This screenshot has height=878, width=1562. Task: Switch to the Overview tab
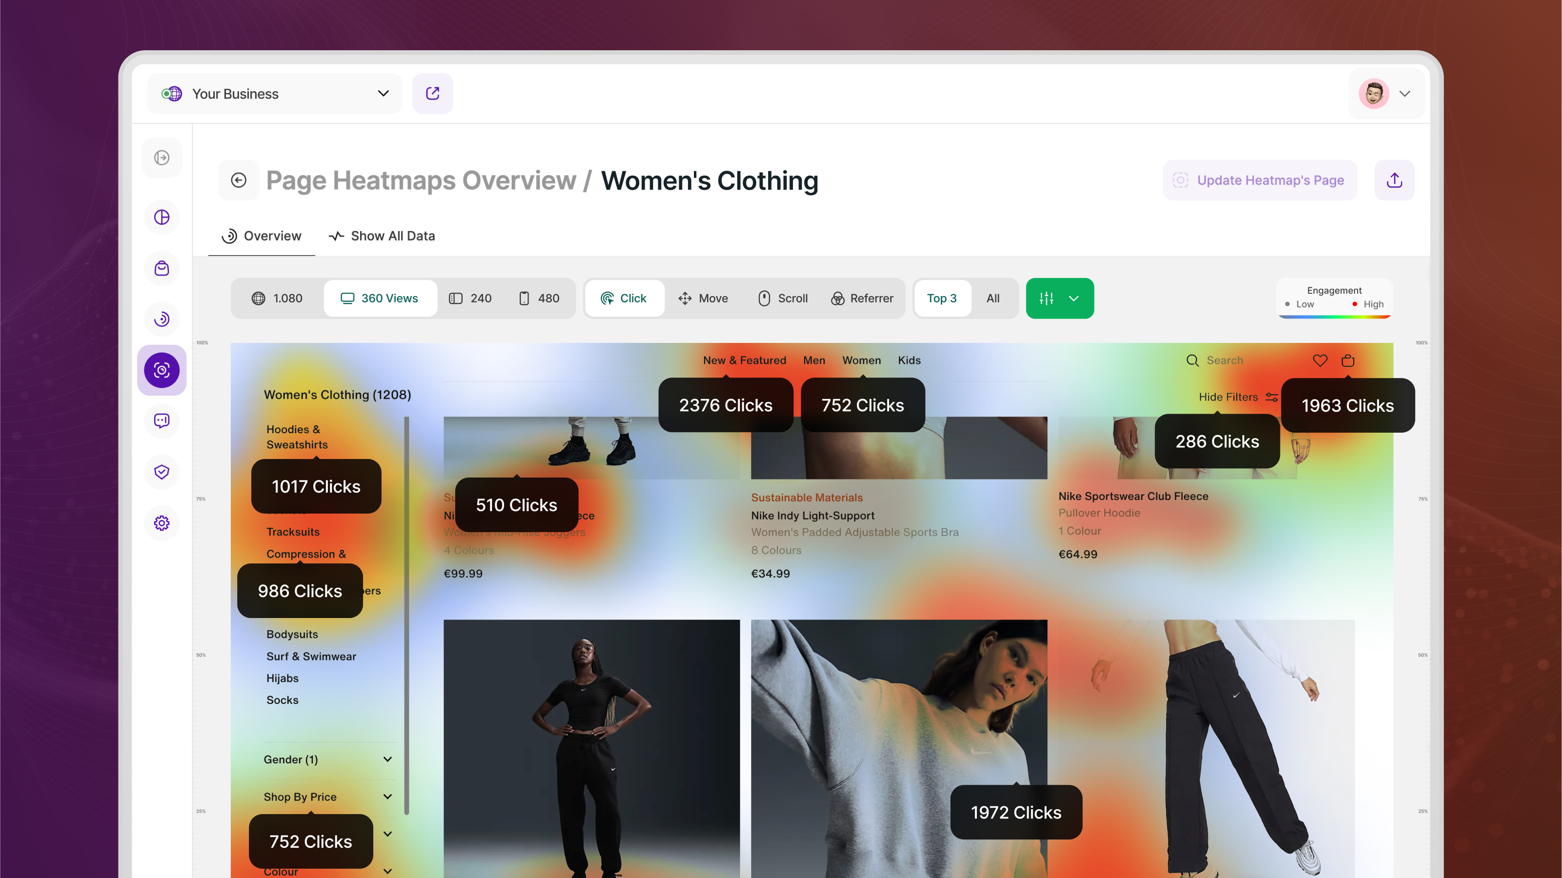[x=262, y=236]
